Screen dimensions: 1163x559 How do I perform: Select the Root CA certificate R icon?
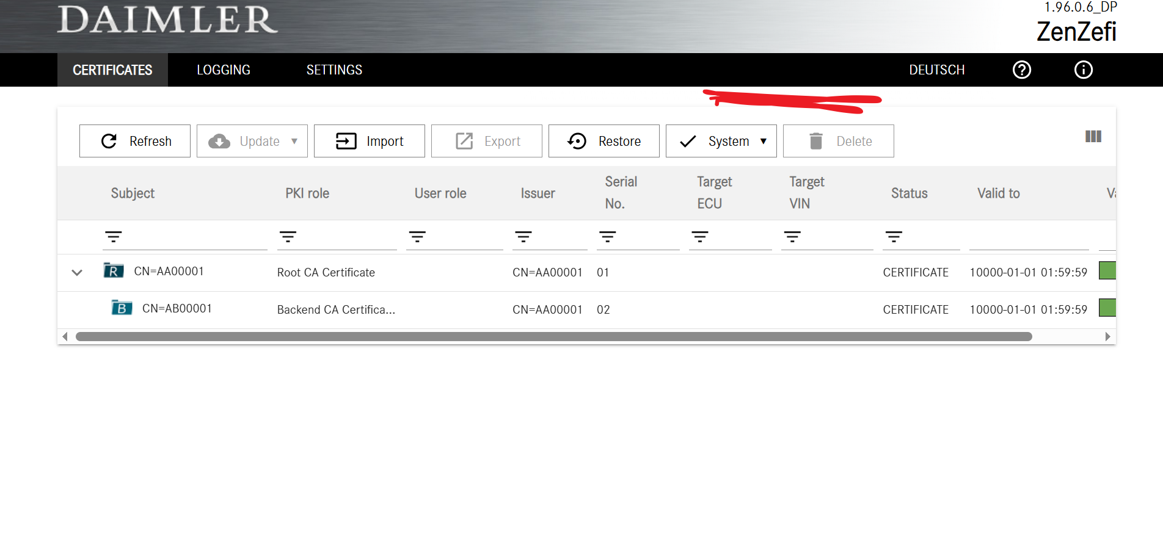(114, 270)
